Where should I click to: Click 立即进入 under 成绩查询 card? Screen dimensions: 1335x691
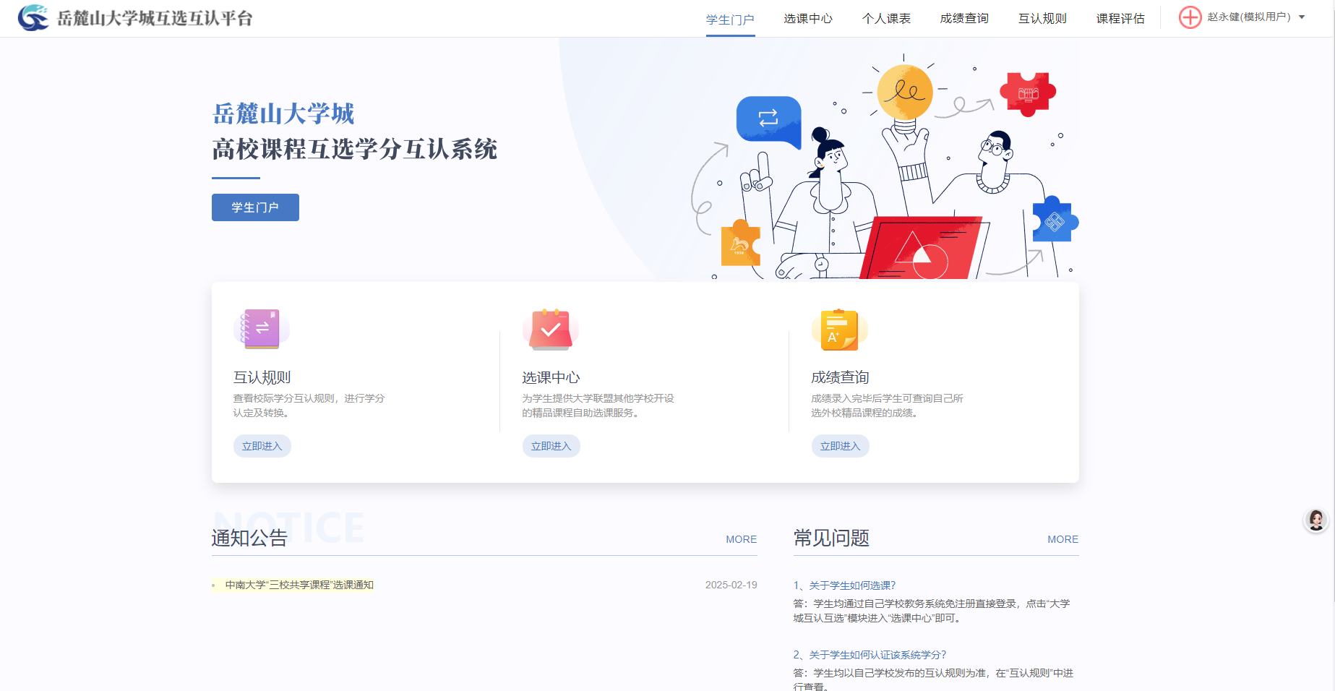coord(840,446)
